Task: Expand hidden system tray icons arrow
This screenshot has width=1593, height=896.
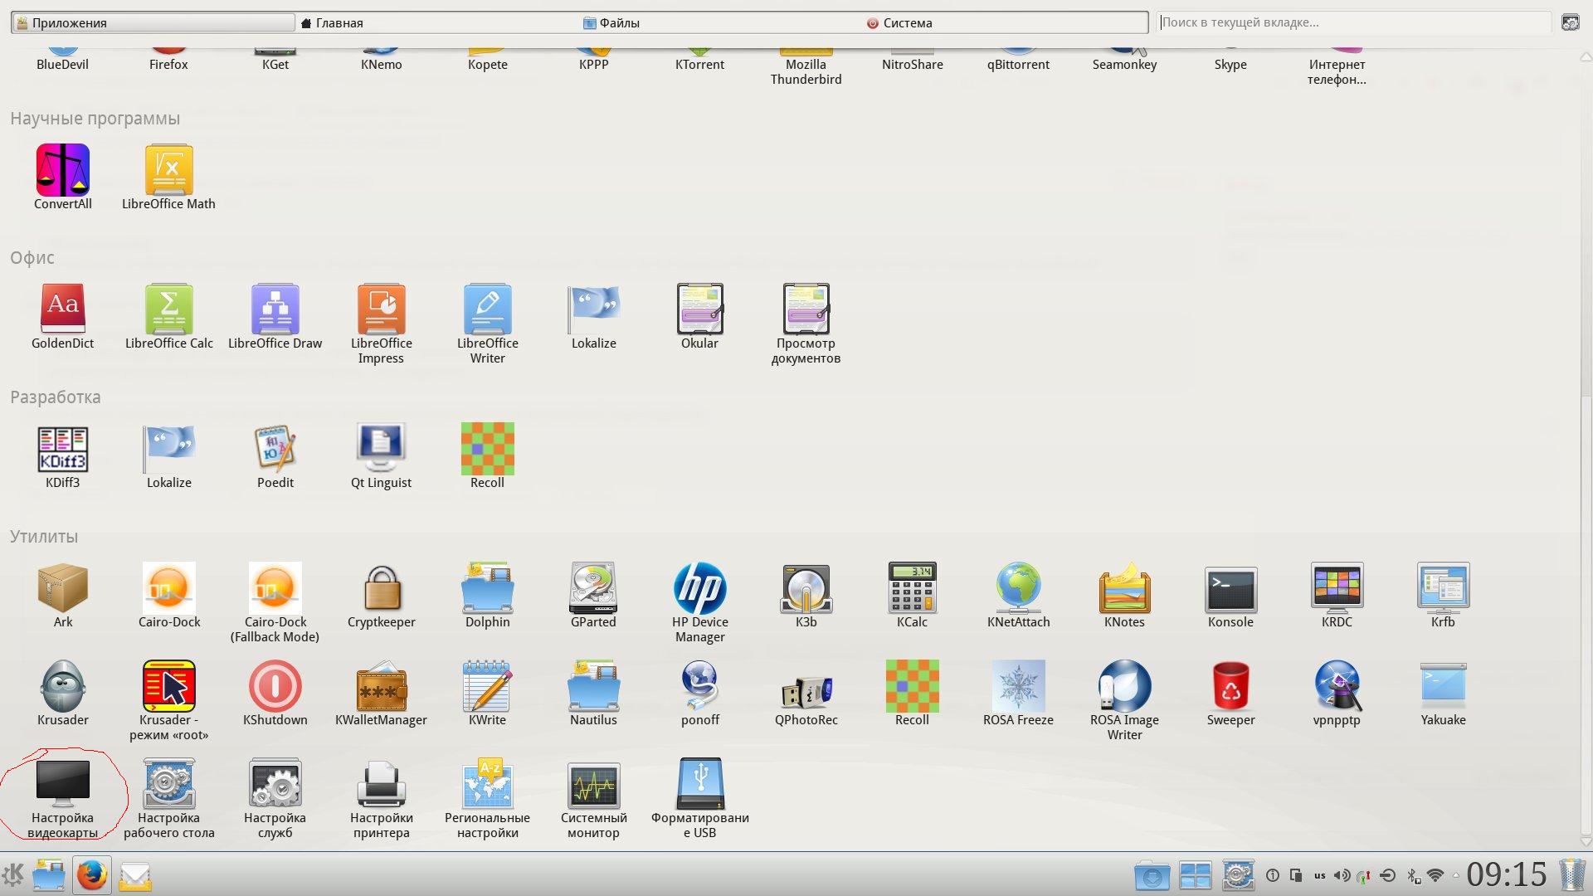Action: point(1455,875)
